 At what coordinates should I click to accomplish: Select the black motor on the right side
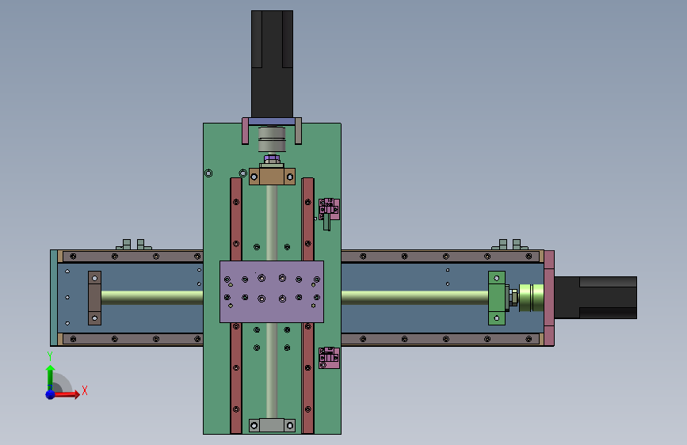(595, 298)
